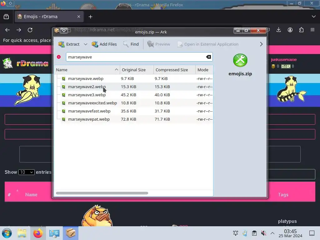This screenshot has height=240, width=320.
Task: Open the Show entries dropdown
Action: tap(26, 172)
